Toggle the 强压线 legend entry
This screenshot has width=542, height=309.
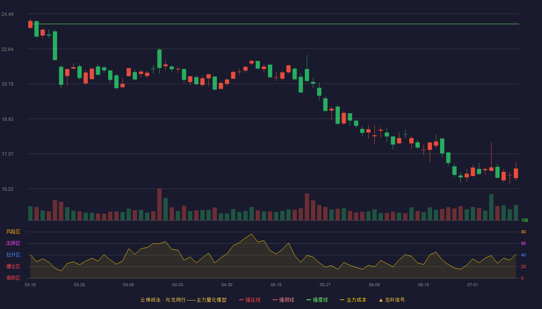(x=250, y=300)
